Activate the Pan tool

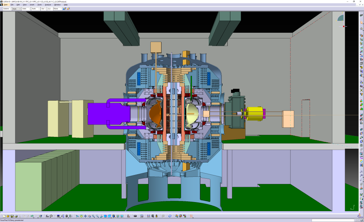(85, 215)
